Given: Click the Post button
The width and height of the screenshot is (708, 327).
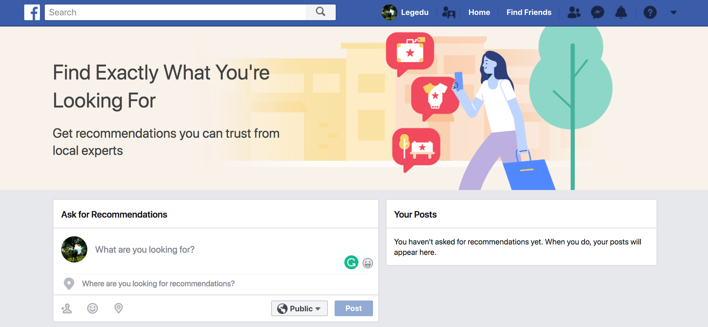Looking at the screenshot, I should (354, 308).
